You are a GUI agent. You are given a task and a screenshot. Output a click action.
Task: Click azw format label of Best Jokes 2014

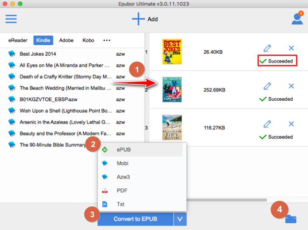(120, 54)
